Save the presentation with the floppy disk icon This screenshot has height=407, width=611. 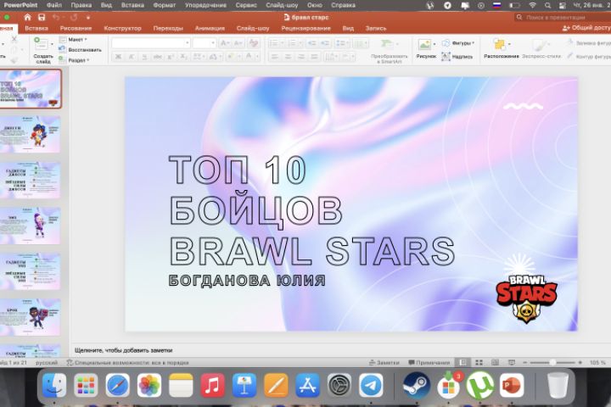[x=42, y=17]
